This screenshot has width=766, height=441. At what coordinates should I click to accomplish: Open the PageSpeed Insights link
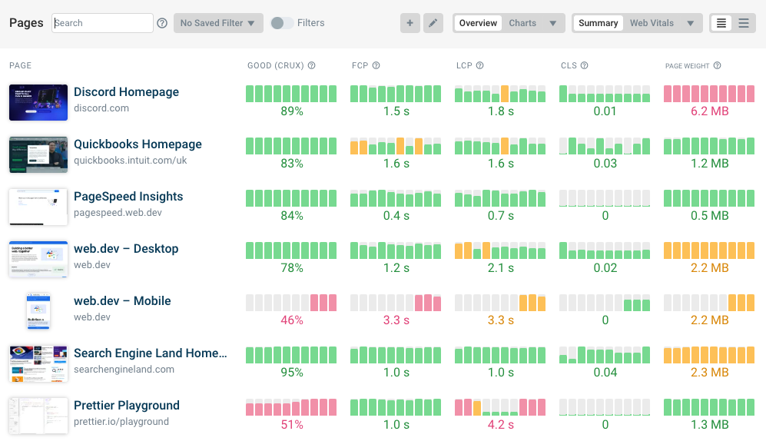point(128,197)
